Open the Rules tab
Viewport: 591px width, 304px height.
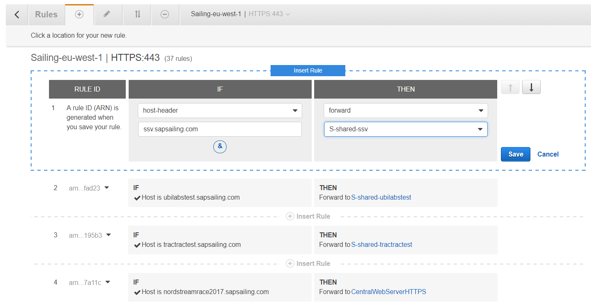pyautogui.click(x=46, y=14)
